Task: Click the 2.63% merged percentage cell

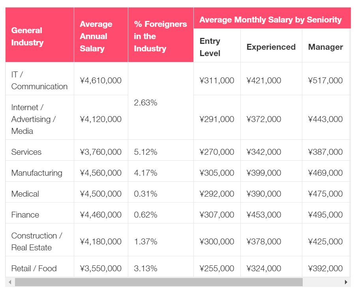Action: 161,101
